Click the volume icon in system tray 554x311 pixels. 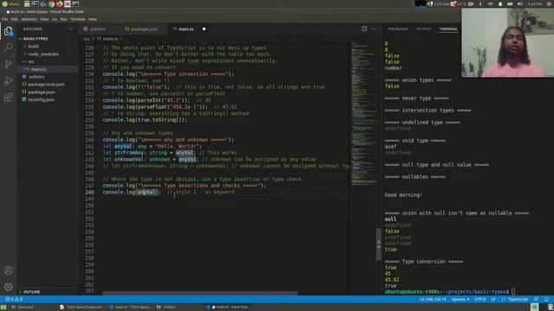point(519,3)
